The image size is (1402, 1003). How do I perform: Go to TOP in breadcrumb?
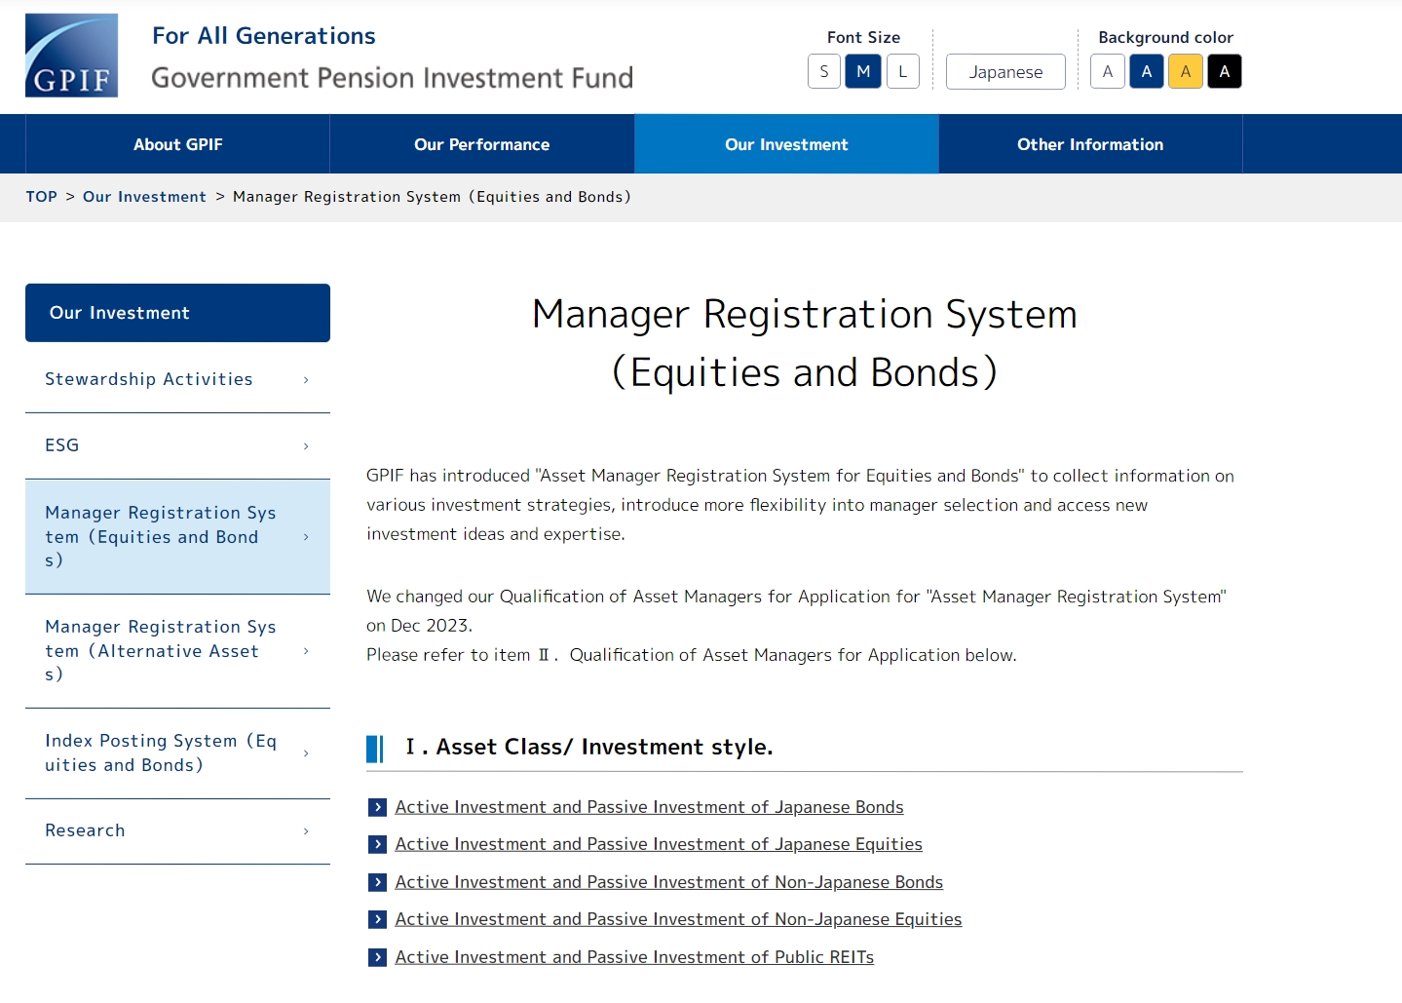click(42, 197)
